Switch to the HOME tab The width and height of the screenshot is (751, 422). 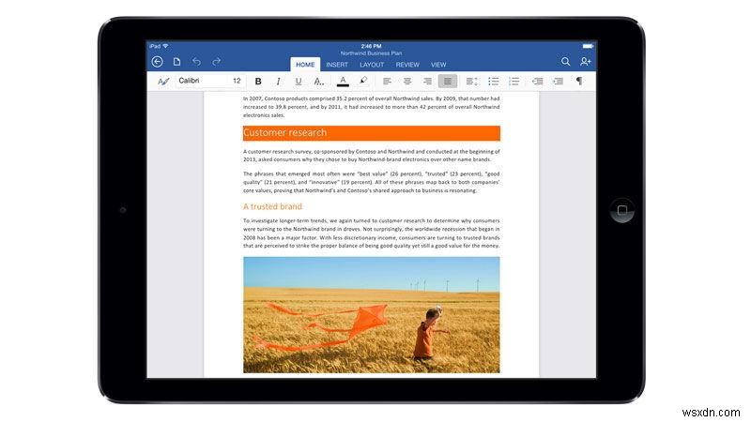coord(305,64)
